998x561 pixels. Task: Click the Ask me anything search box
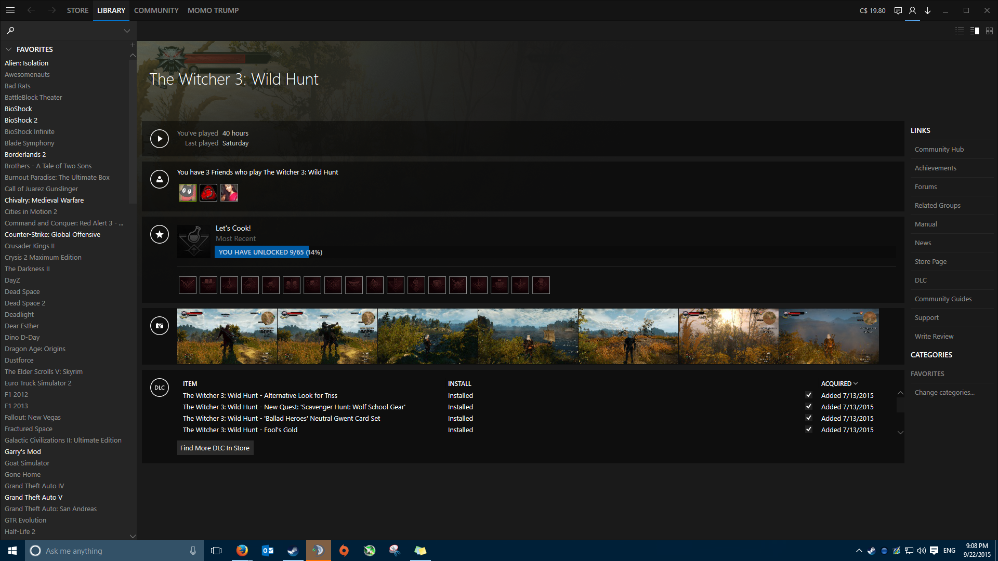click(113, 551)
